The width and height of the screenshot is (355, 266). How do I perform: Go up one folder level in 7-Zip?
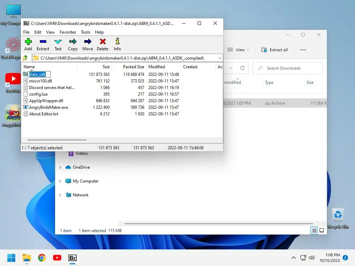(x=25, y=58)
